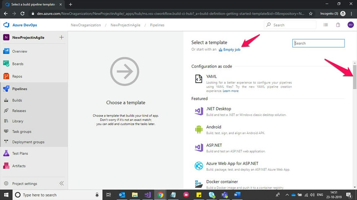Click browser back button
Screen dimensions: 357x200
(6, 14)
